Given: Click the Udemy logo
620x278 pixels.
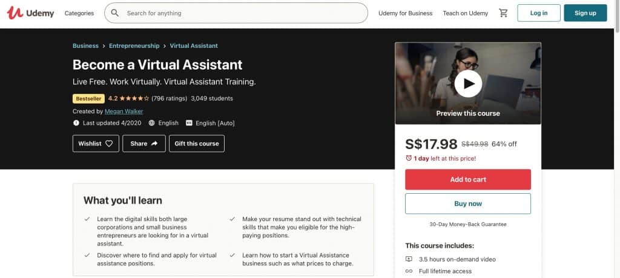Looking at the screenshot, I should click(x=30, y=13).
